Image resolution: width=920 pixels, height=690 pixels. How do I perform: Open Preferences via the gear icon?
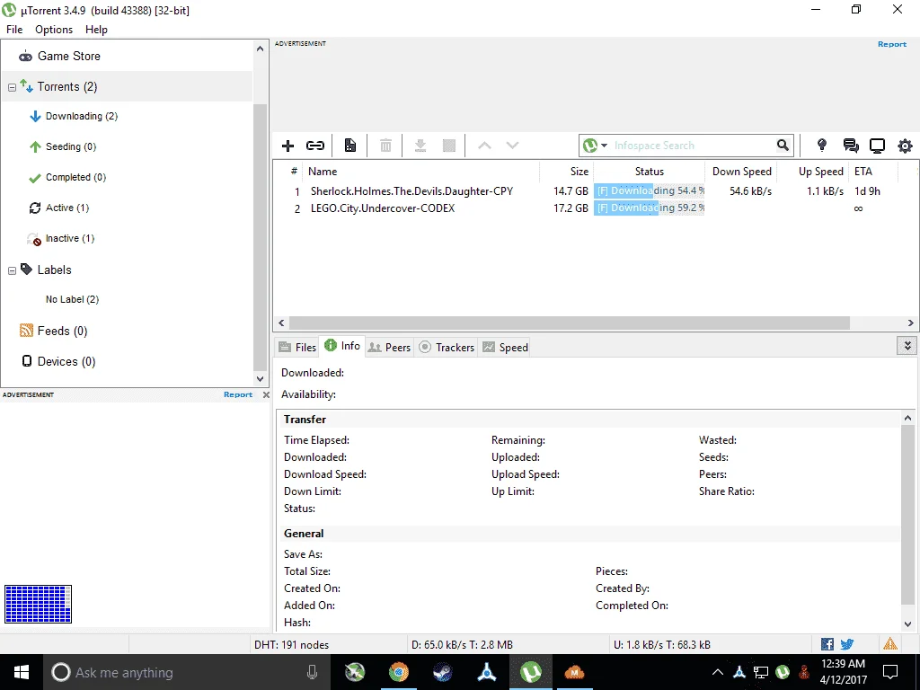pyautogui.click(x=906, y=146)
